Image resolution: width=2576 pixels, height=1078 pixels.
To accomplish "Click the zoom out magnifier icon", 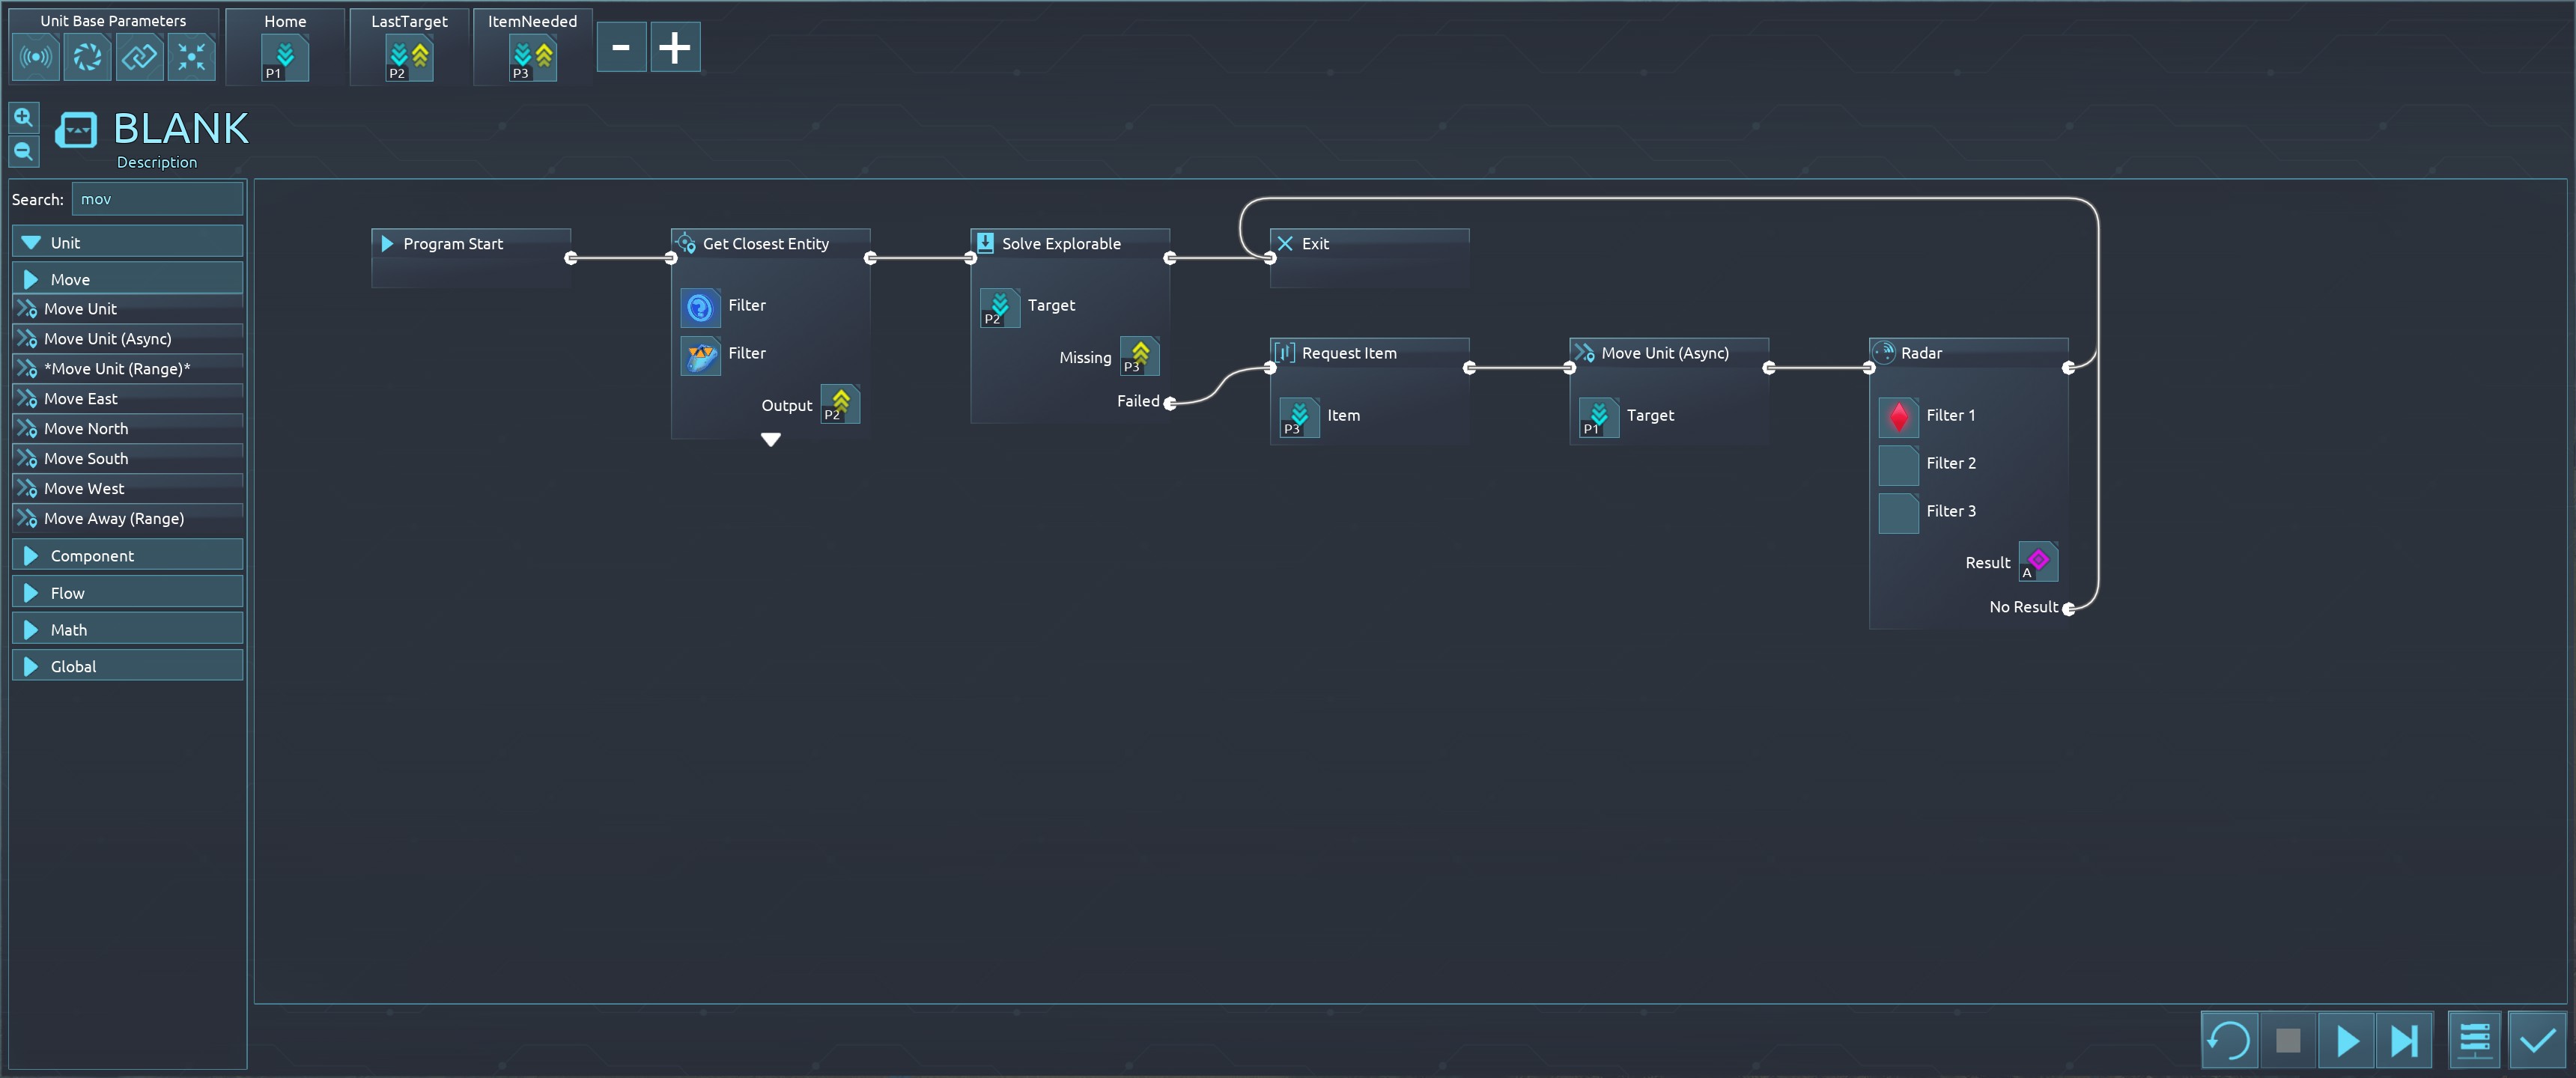I will point(23,152).
